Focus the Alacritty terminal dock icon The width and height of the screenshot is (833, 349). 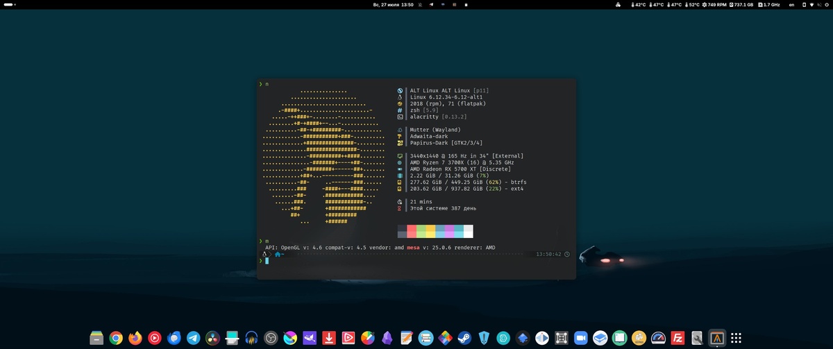717,338
